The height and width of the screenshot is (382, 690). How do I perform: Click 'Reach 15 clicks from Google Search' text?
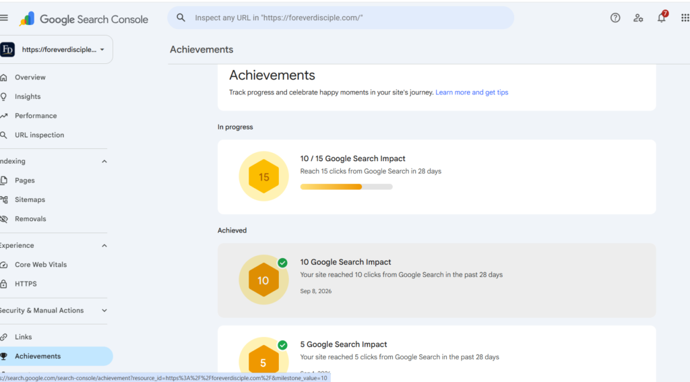(371, 171)
